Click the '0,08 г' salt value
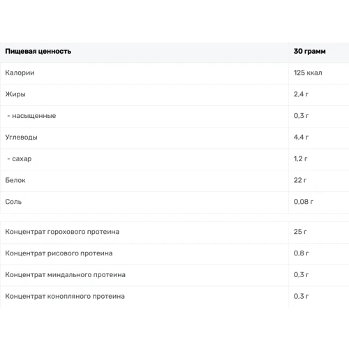The image size is (349, 349). (x=304, y=202)
